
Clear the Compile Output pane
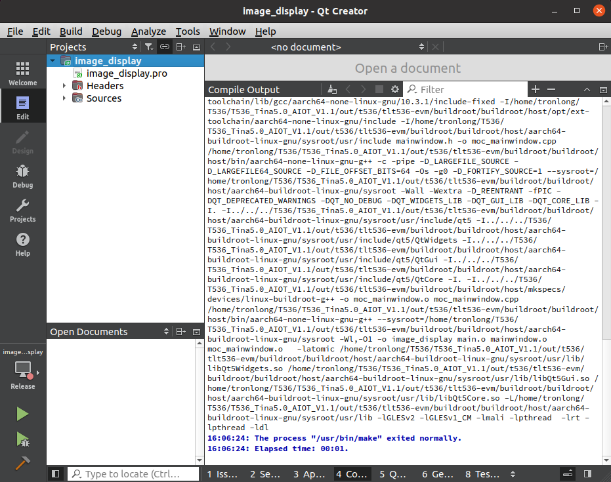tap(332, 90)
